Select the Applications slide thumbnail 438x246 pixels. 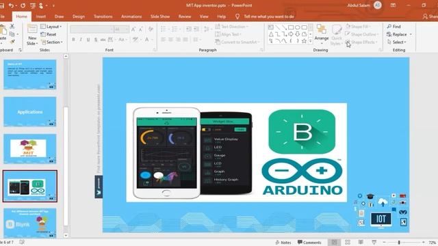click(30, 112)
